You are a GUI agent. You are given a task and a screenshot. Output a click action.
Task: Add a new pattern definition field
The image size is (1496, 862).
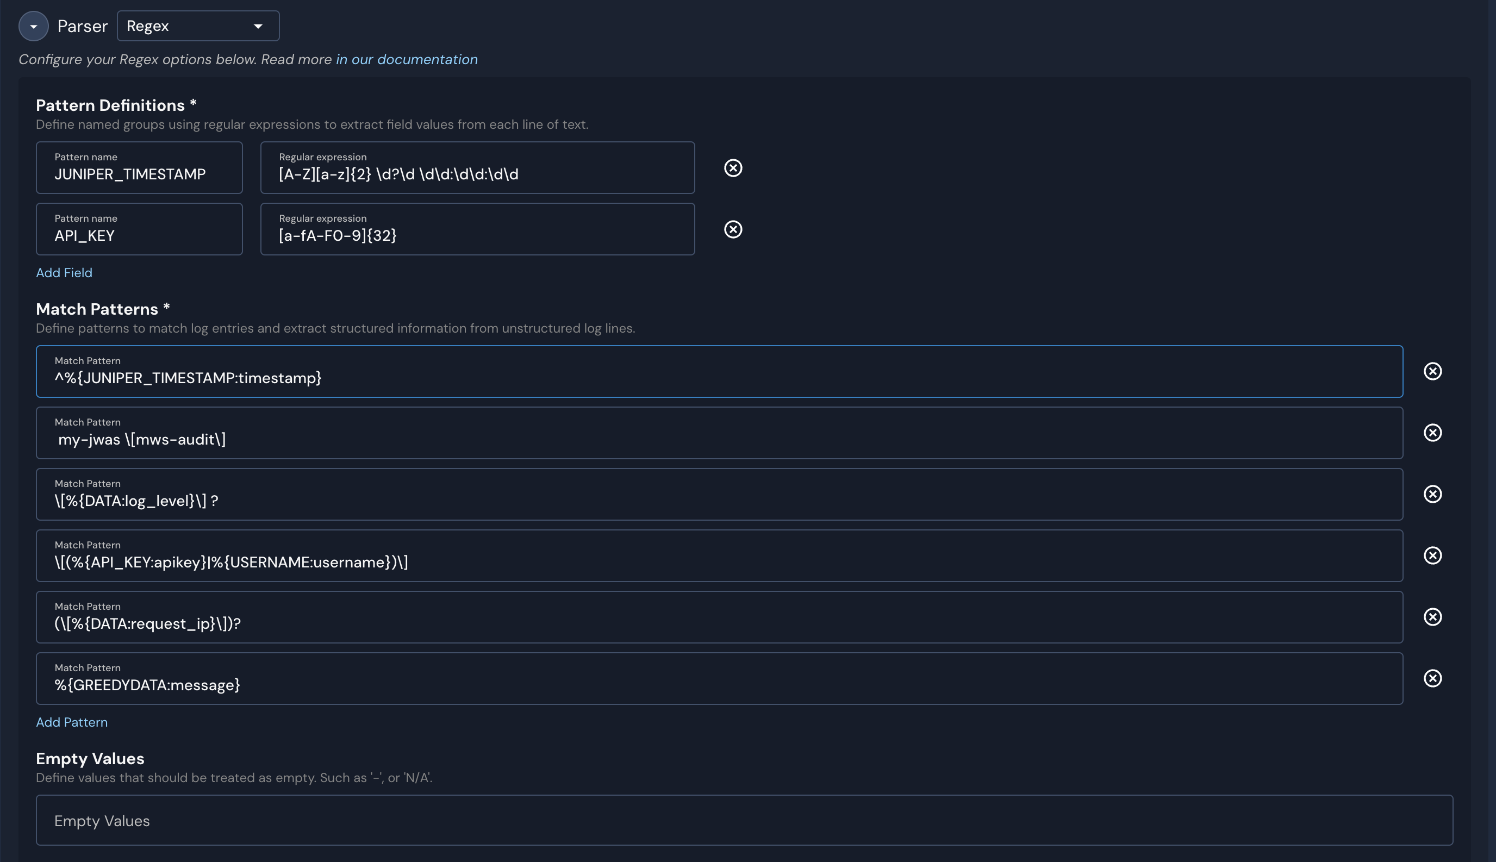[64, 273]
